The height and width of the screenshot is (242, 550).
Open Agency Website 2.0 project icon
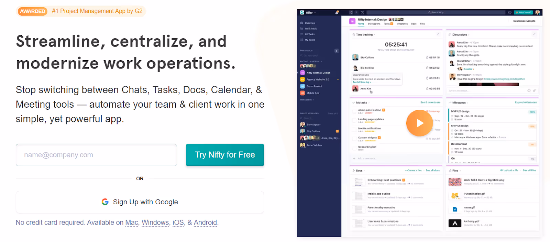coord(302,79)
